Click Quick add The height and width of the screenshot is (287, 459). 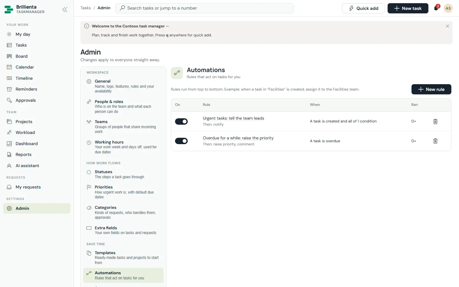click(363, 8)
